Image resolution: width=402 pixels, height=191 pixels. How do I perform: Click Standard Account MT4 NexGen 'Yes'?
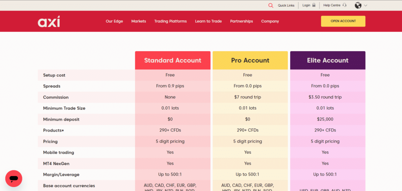[170, 163]
